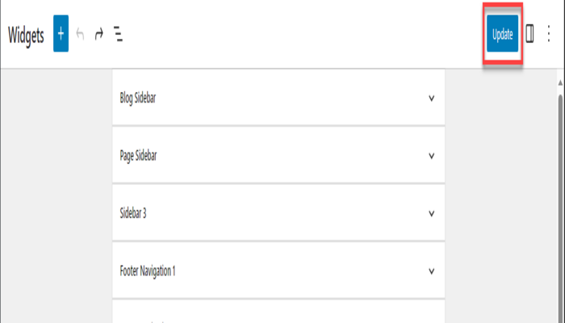Expand the Footer Navigation 1 chevron
The height and width of the screenshot is (323, 565).
click(432, 271)
